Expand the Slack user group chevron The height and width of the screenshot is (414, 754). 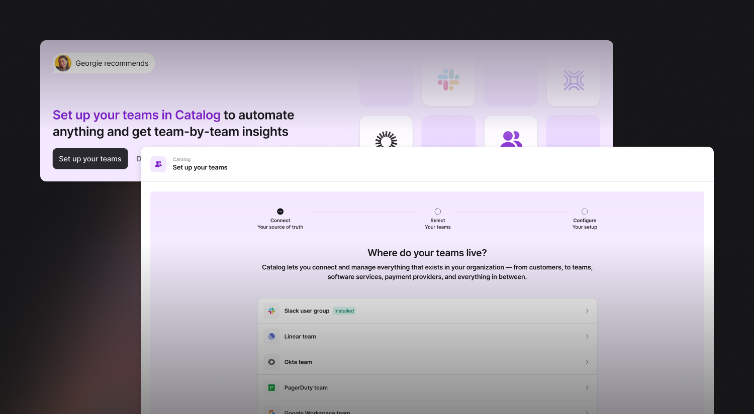[587, 311]
